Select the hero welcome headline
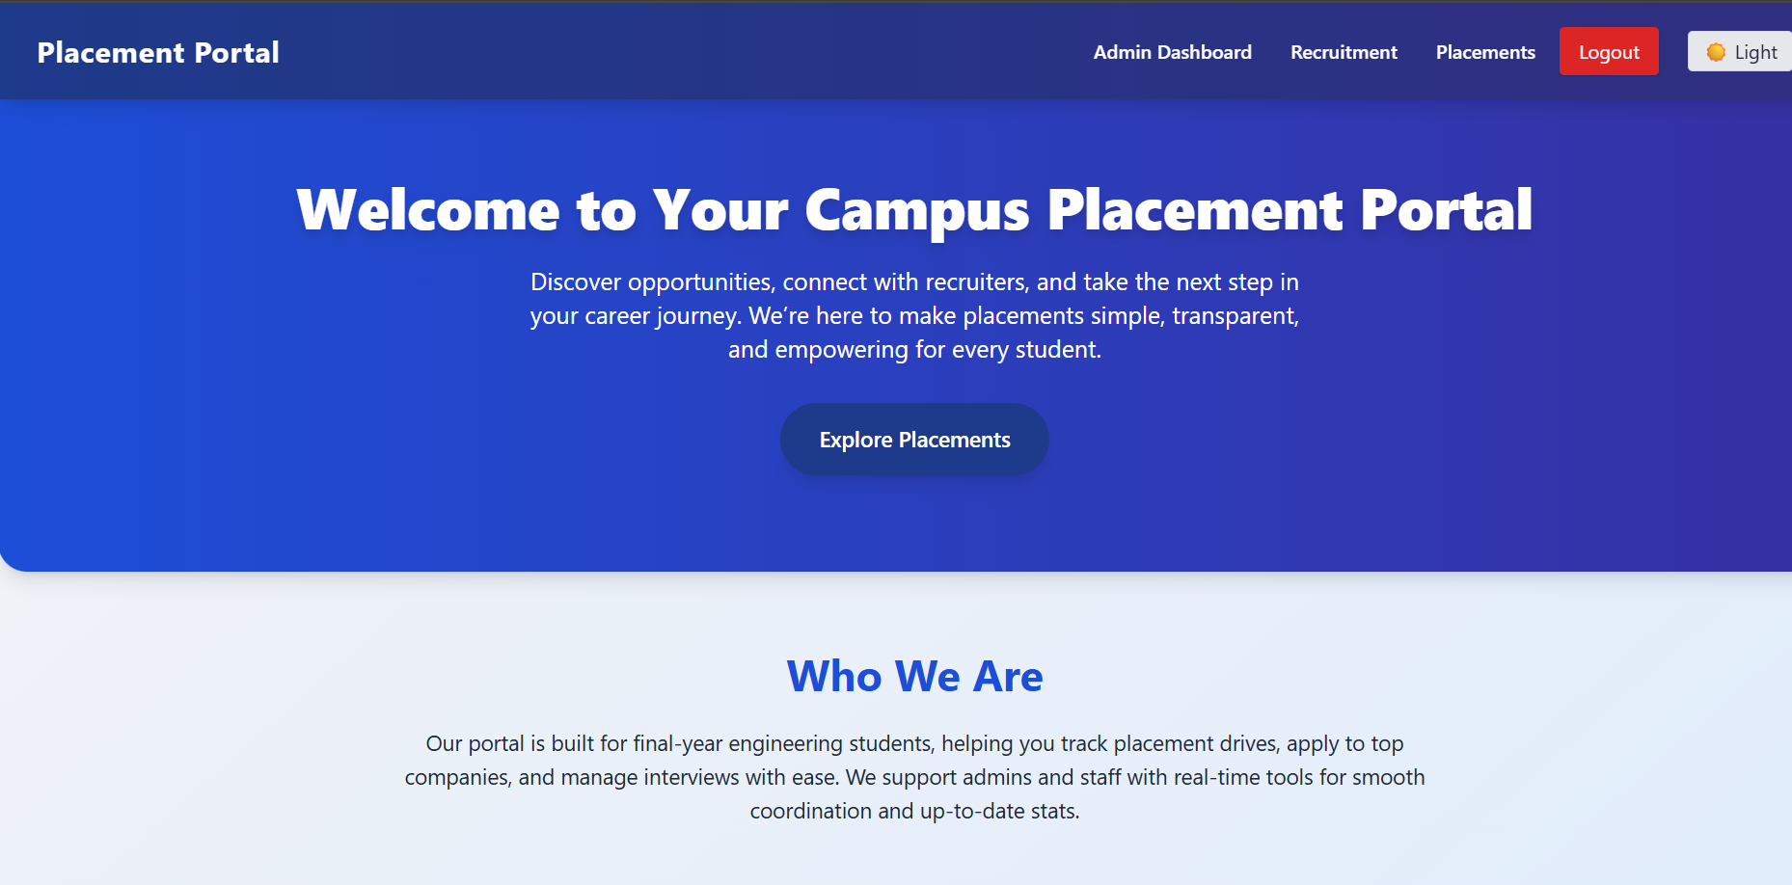This screenshot has width=1792, height=885. (915, 209)
